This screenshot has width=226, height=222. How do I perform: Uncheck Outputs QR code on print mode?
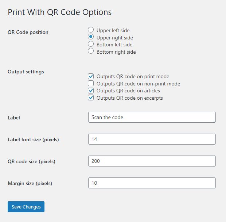coord(91,76)
